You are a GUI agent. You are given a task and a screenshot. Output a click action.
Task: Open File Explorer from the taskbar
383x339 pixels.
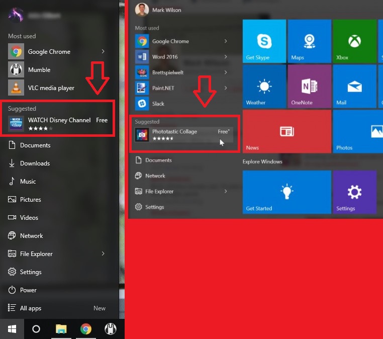coord(61,329)
